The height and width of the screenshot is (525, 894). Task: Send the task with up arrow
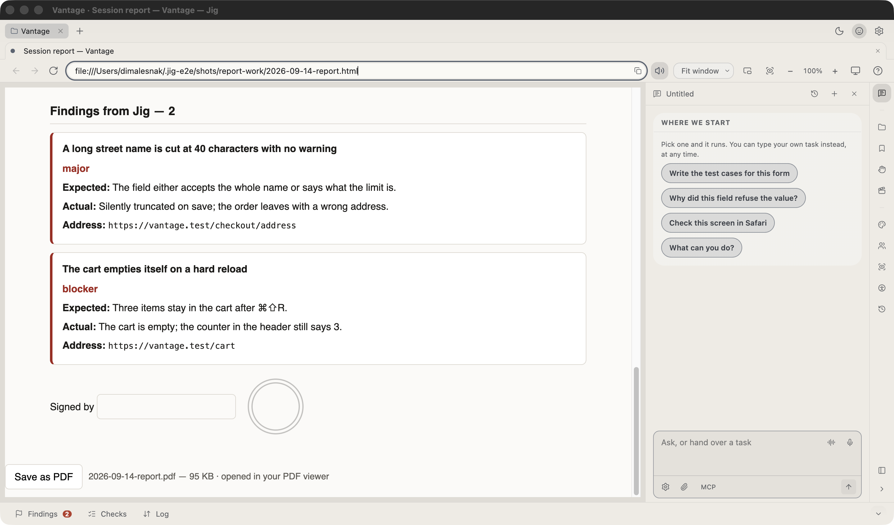[848, 487]
